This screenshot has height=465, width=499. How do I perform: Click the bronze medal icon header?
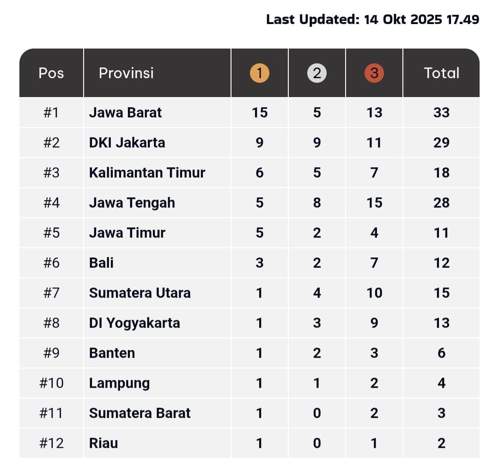374,73
